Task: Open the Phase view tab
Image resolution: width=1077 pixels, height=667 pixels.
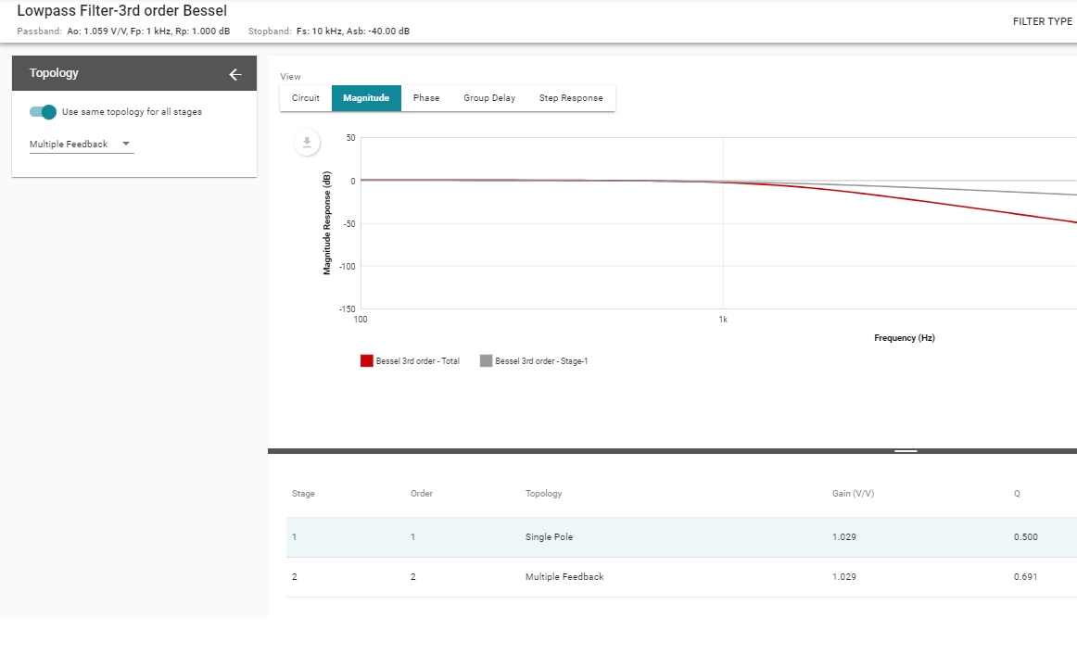Action: click(425, 98)
